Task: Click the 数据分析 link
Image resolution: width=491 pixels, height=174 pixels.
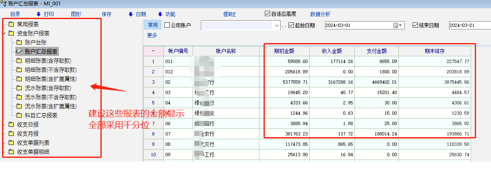Action: 320,14
